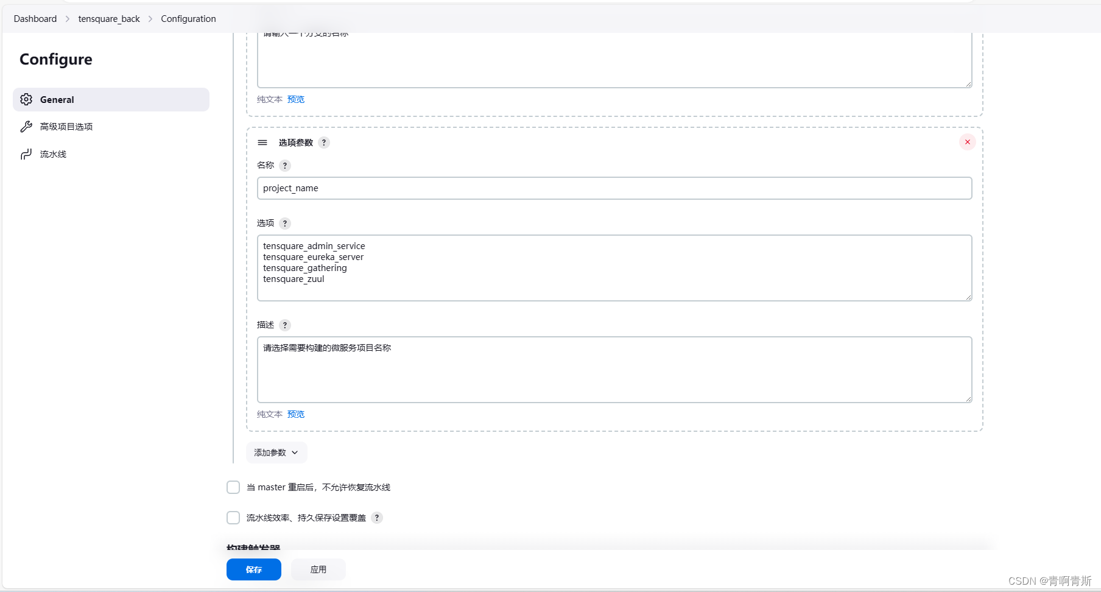
Task: Click the 保存 save button
Action: point(254,569)
